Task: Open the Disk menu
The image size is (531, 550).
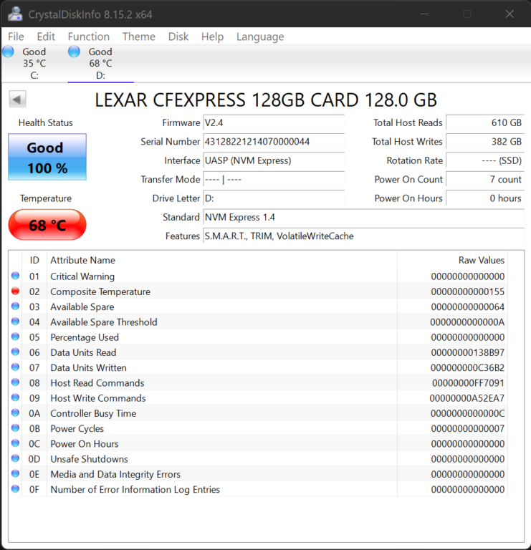Action: coord(178,37)
